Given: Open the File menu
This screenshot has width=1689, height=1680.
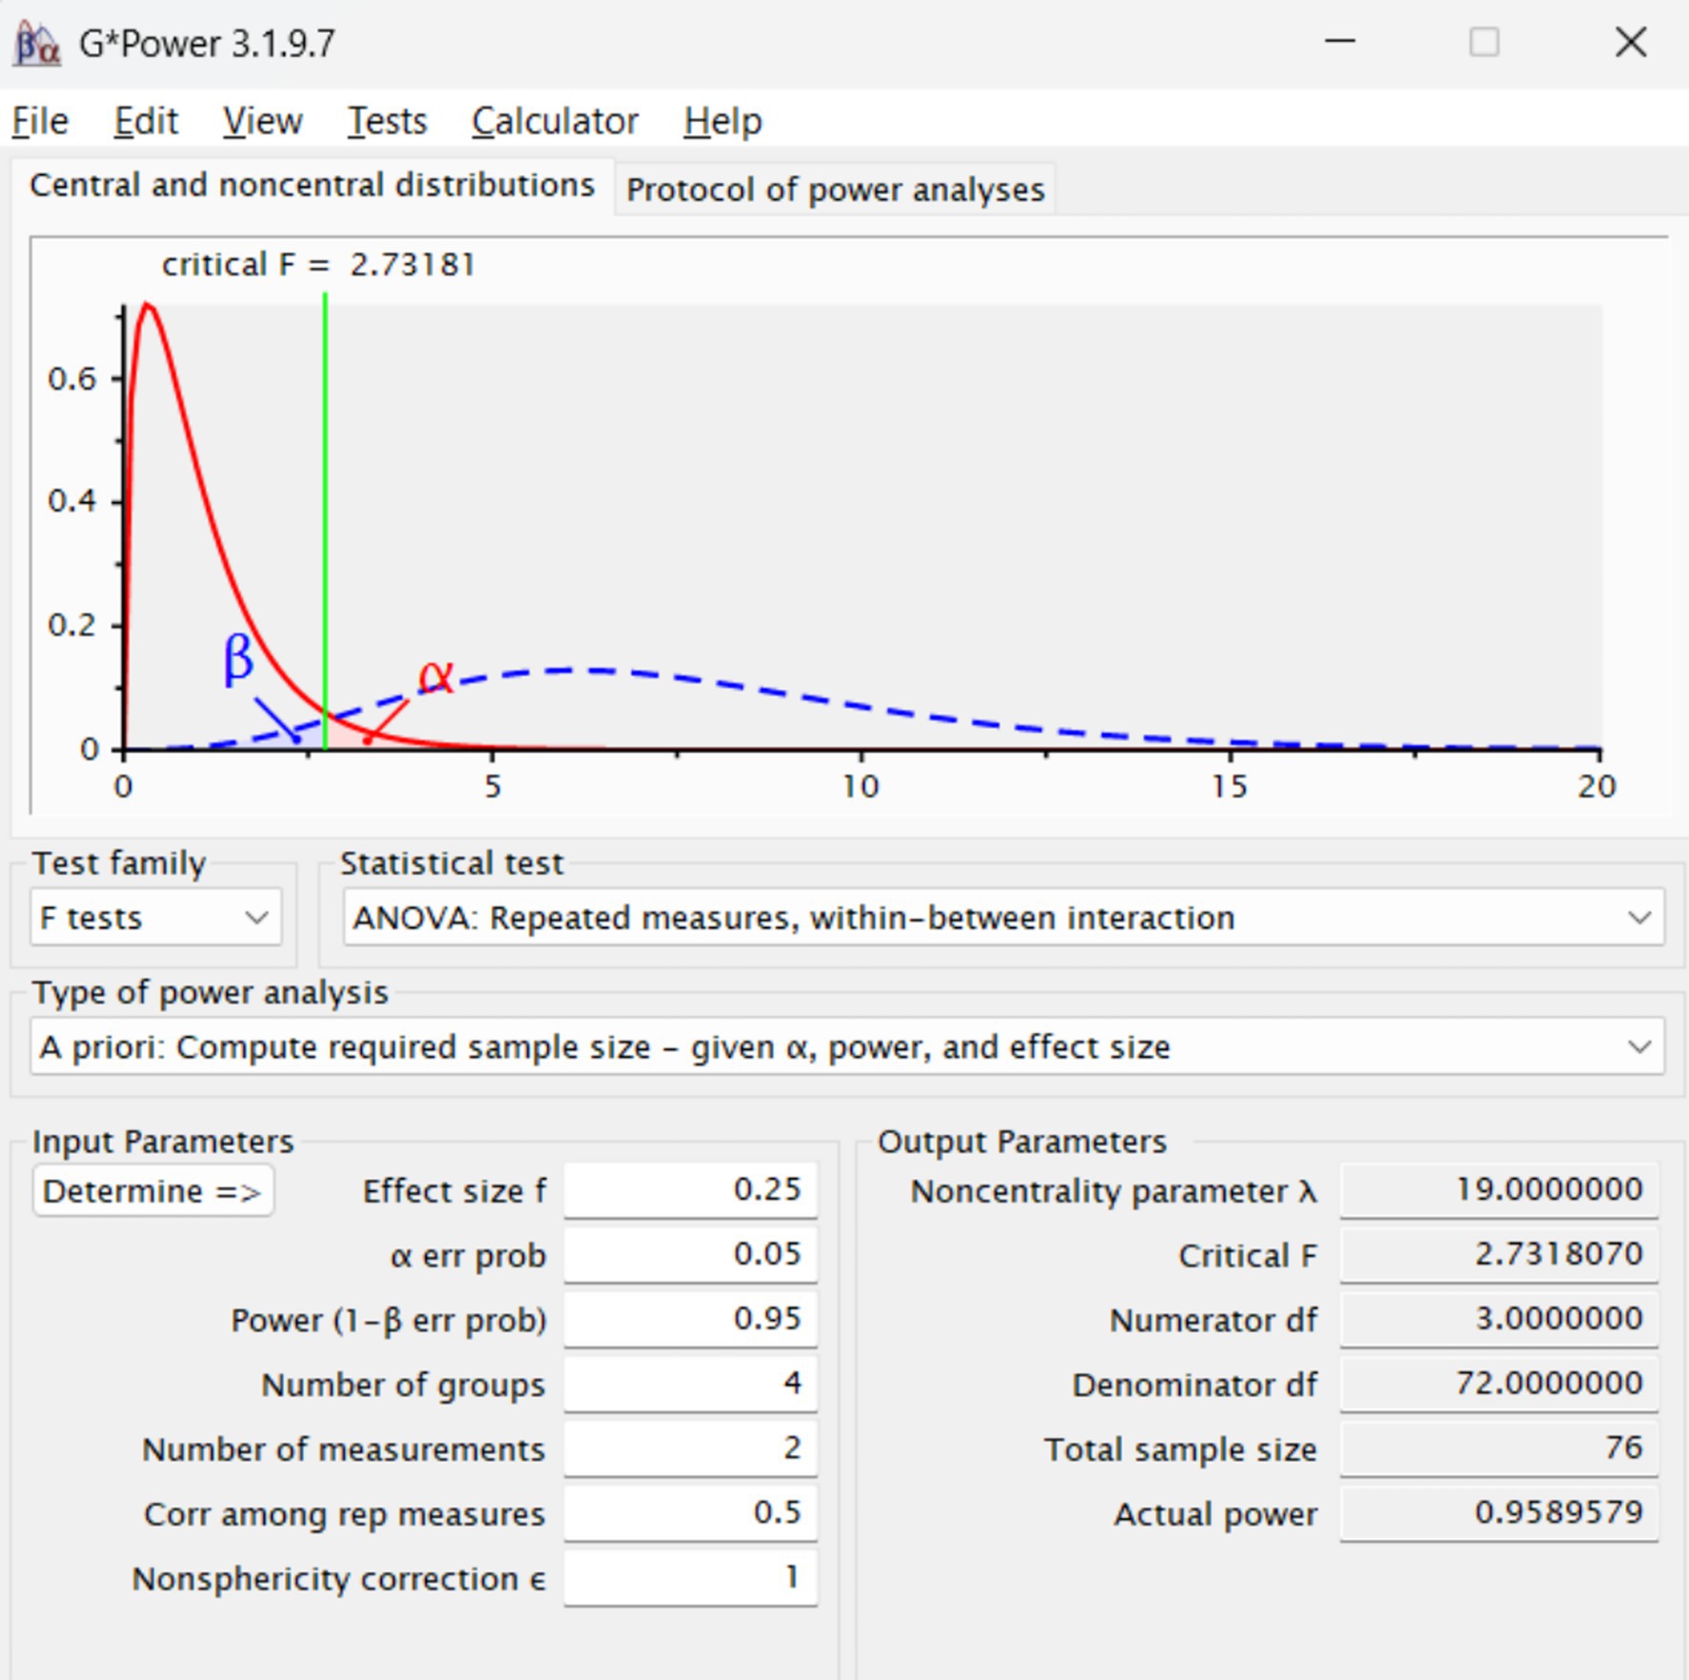Looking at the screenshot, I should coord(40,122).
